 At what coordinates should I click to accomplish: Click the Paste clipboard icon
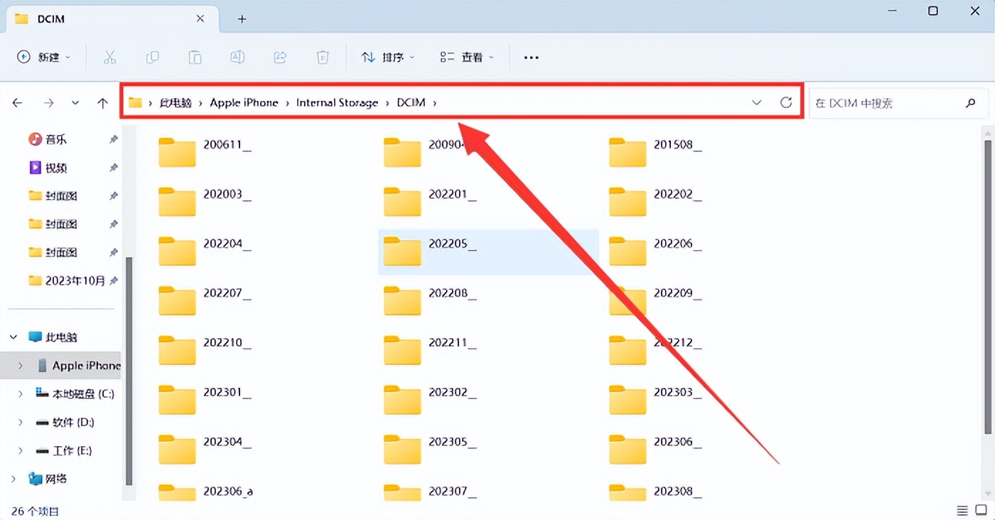(x=195, y=58)
